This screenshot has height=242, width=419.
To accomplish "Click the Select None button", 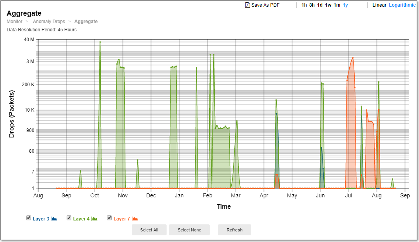I will coord(189,230).
